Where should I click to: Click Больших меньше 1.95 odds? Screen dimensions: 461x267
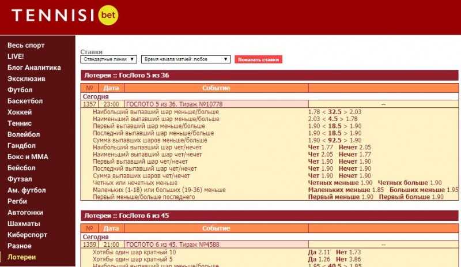[424, 190]
